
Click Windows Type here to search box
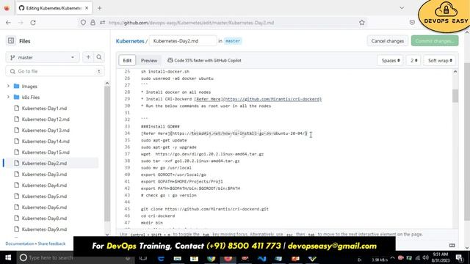point(75,257)
